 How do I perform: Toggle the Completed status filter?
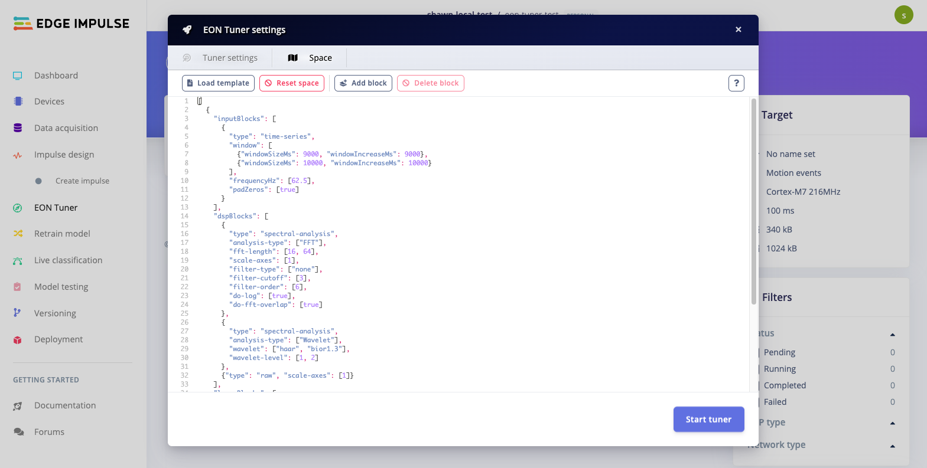[x=785, y=385]
